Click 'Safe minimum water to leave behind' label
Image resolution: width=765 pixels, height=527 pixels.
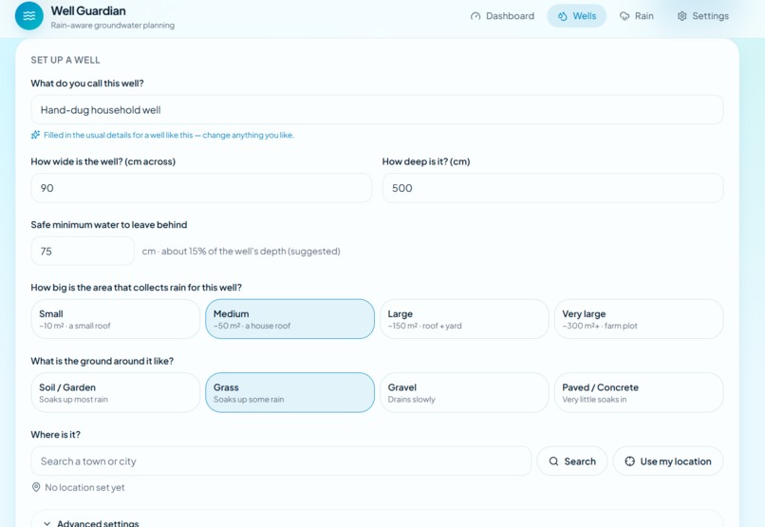click(109, 225)
